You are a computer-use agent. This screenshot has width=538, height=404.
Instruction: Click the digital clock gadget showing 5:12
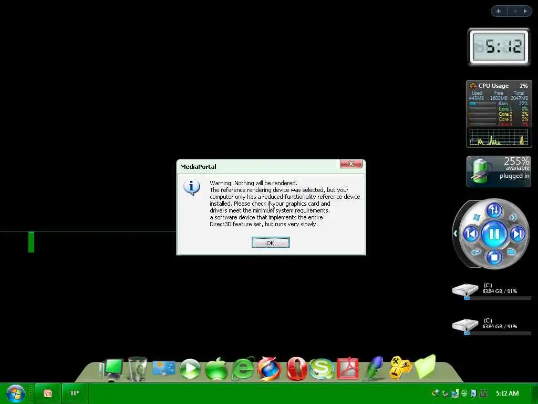tap(499, 47)
